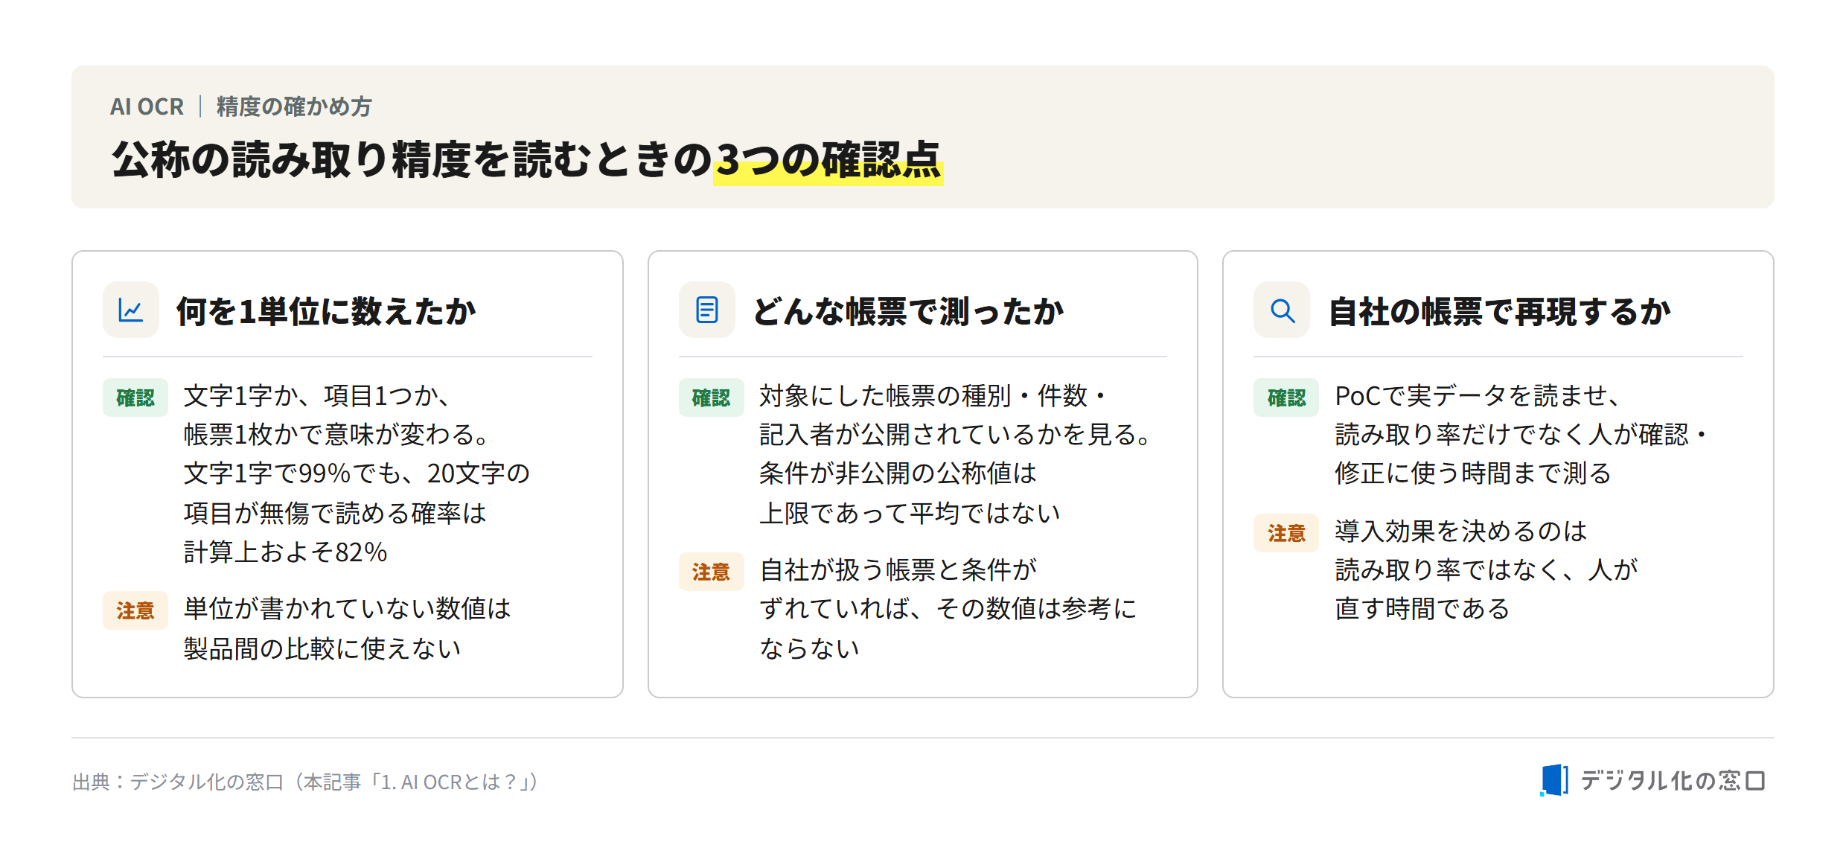
Task: Click the text 計算上およそ82%
Action: coord(286,552)
